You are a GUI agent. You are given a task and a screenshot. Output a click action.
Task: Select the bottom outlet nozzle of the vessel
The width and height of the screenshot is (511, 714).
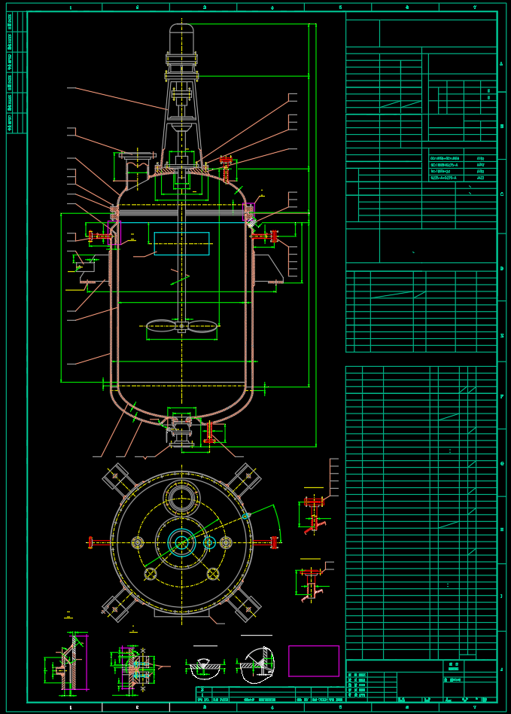coord(181,432)
